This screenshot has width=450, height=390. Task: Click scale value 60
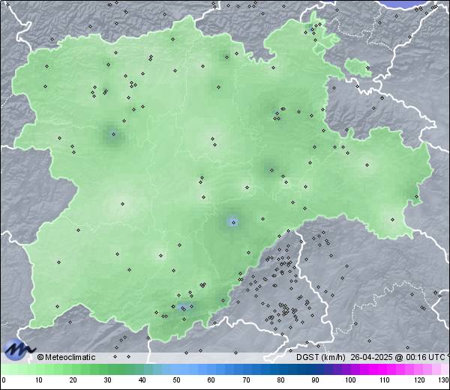point(211,380)
